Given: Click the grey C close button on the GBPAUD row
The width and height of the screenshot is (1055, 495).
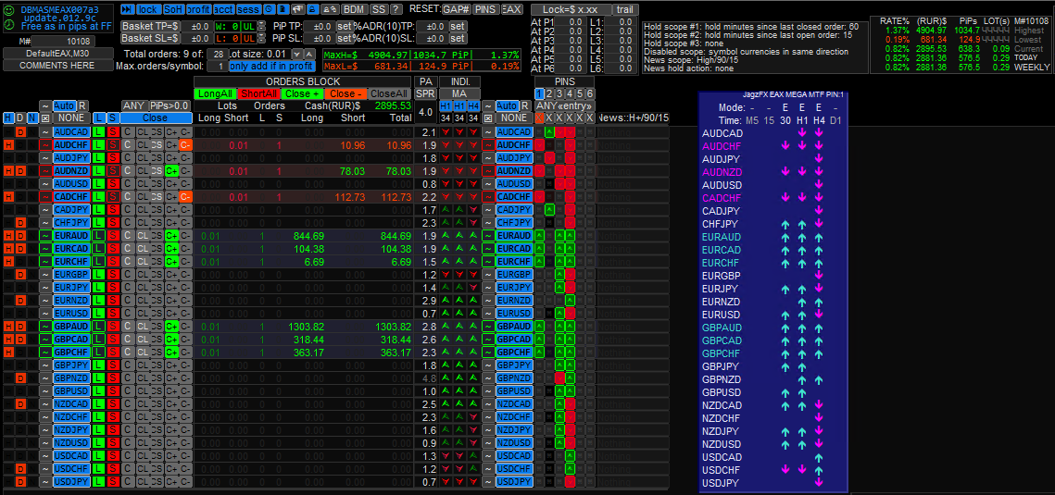Looking at the screenshot, I should [x=128, y=327].
